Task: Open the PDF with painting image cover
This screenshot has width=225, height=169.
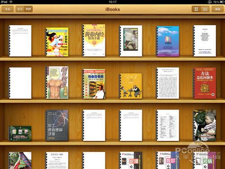Action: point(131,41)
